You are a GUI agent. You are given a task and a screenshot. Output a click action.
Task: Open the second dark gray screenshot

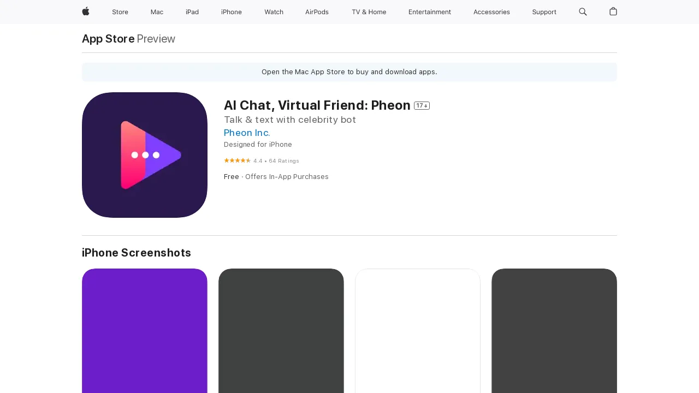pyautogui.click(x=281, y=331)
